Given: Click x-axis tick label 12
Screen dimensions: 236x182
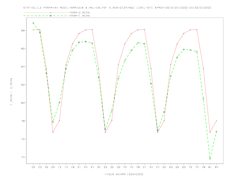Looking at the screenshot, I should tap(60, 167).
